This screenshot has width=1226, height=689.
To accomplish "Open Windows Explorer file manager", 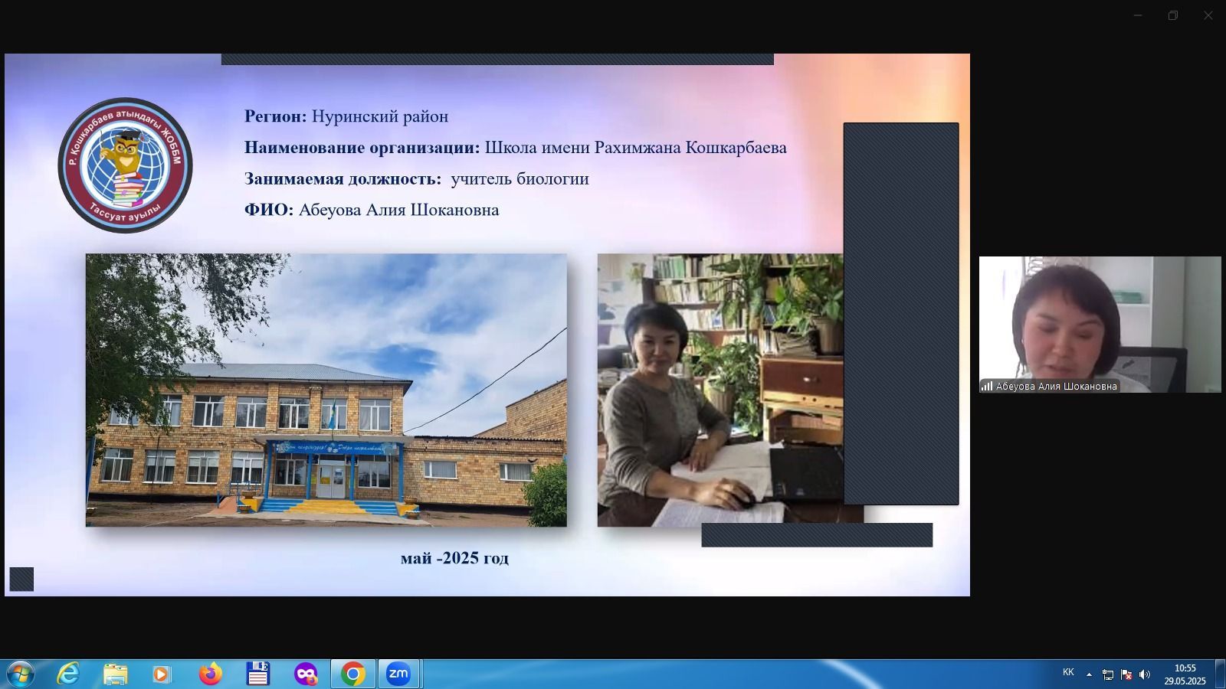I will click(x=115, y=674).
